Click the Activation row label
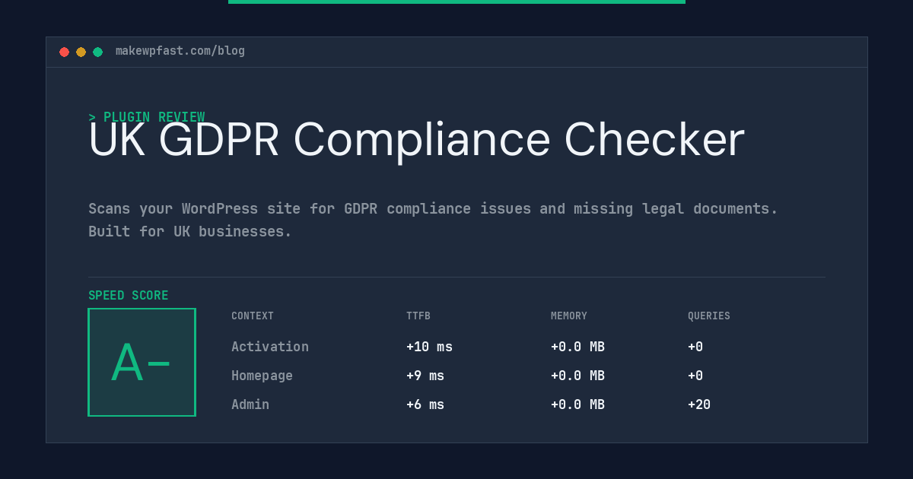 coord(270,347)
